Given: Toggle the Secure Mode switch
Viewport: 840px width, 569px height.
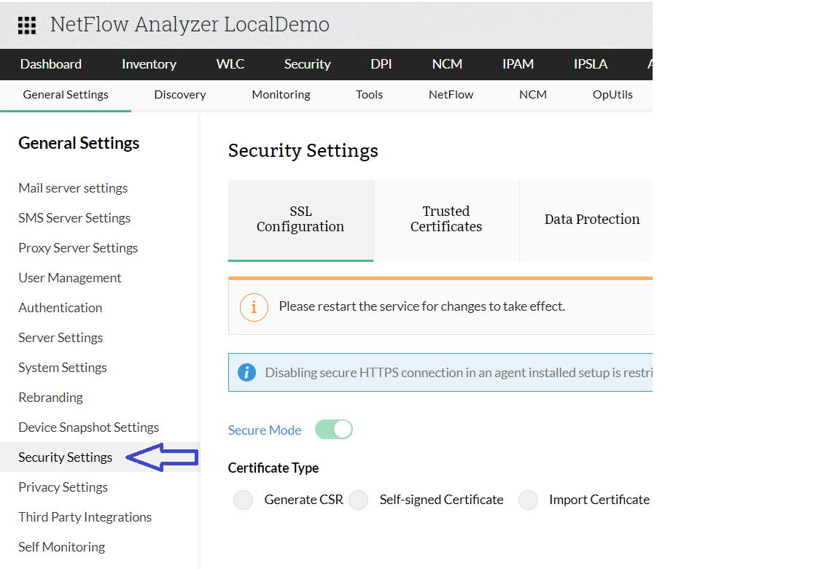Looking at the screenshot, I should 334,430.
